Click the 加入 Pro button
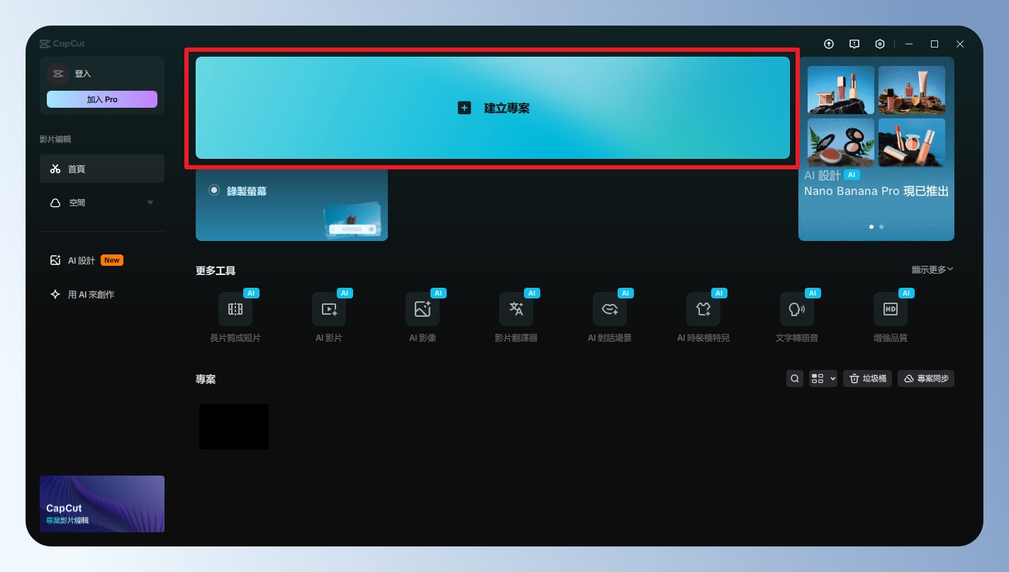The image size is (1009, 572). pyautogui.click(x=102, y=99)
